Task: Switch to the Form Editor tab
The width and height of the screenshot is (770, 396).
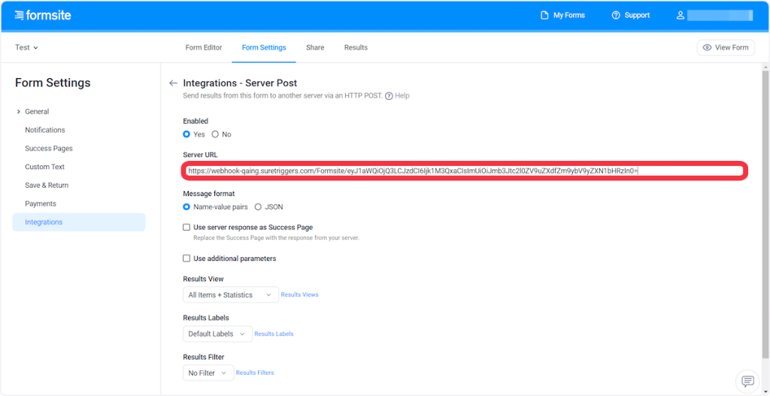Action: [204, 47]
